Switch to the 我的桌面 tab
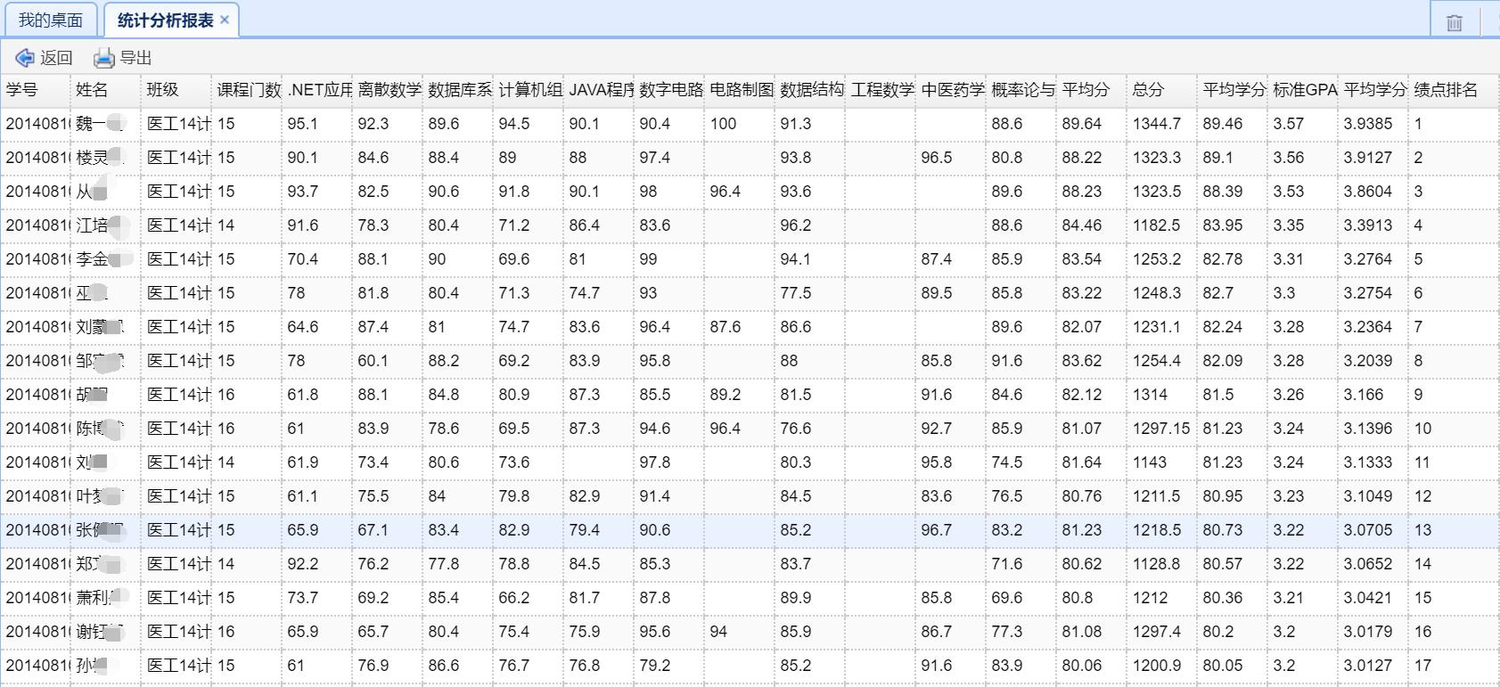1500x687 pixels. [50, 20]
